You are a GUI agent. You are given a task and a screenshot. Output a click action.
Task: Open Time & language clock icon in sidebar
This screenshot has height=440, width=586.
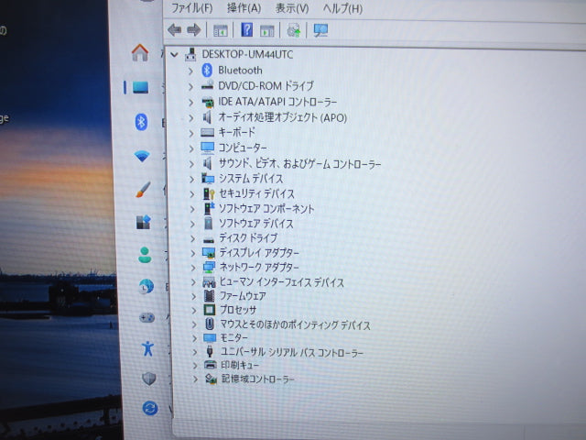146,287
